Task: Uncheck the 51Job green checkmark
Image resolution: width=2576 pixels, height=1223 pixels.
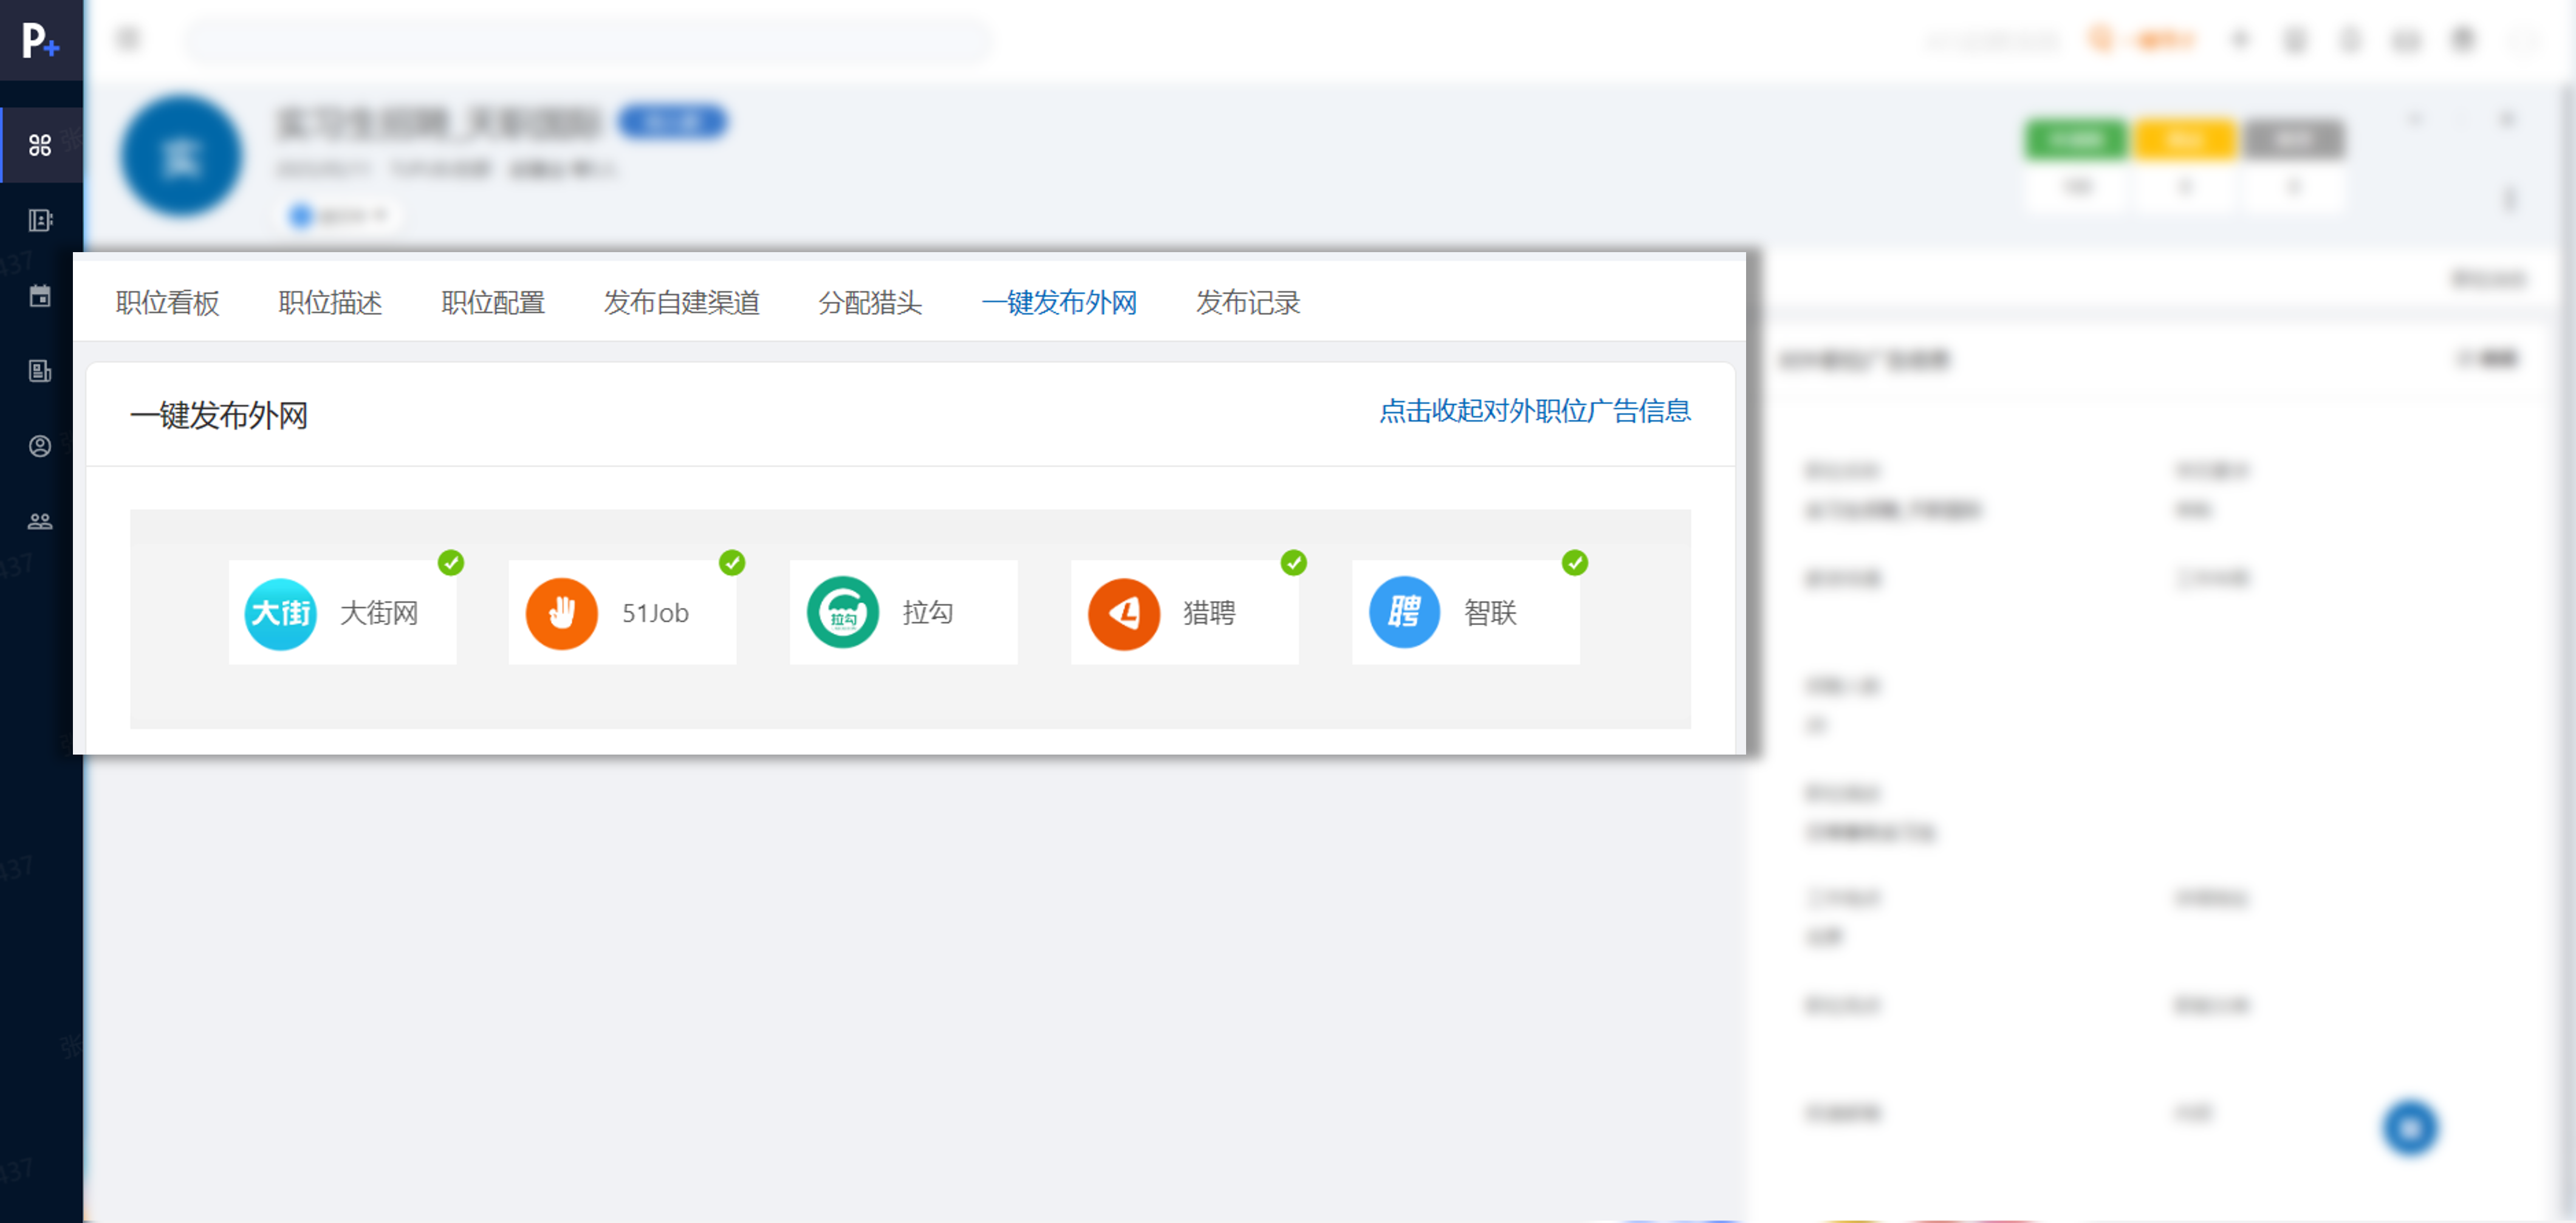Action: pos(732,563)
